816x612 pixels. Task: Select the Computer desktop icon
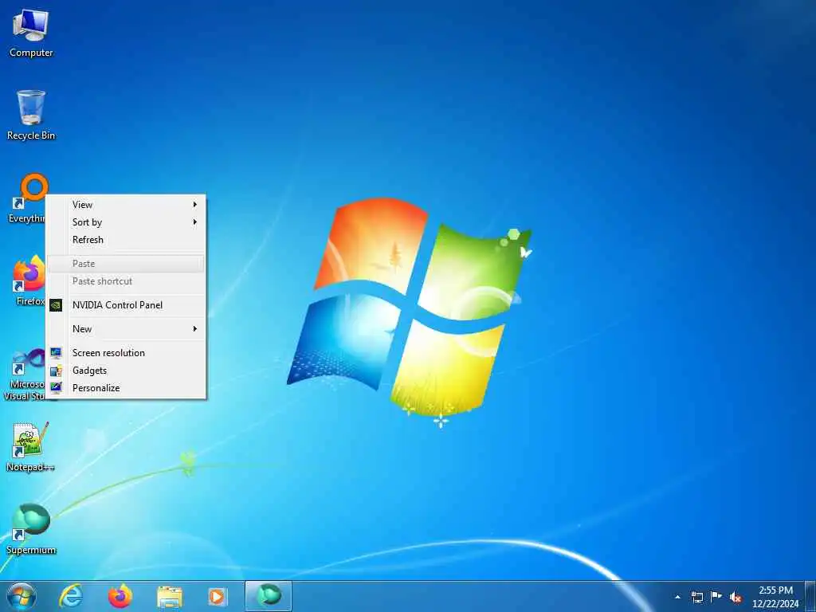(31, 33)
